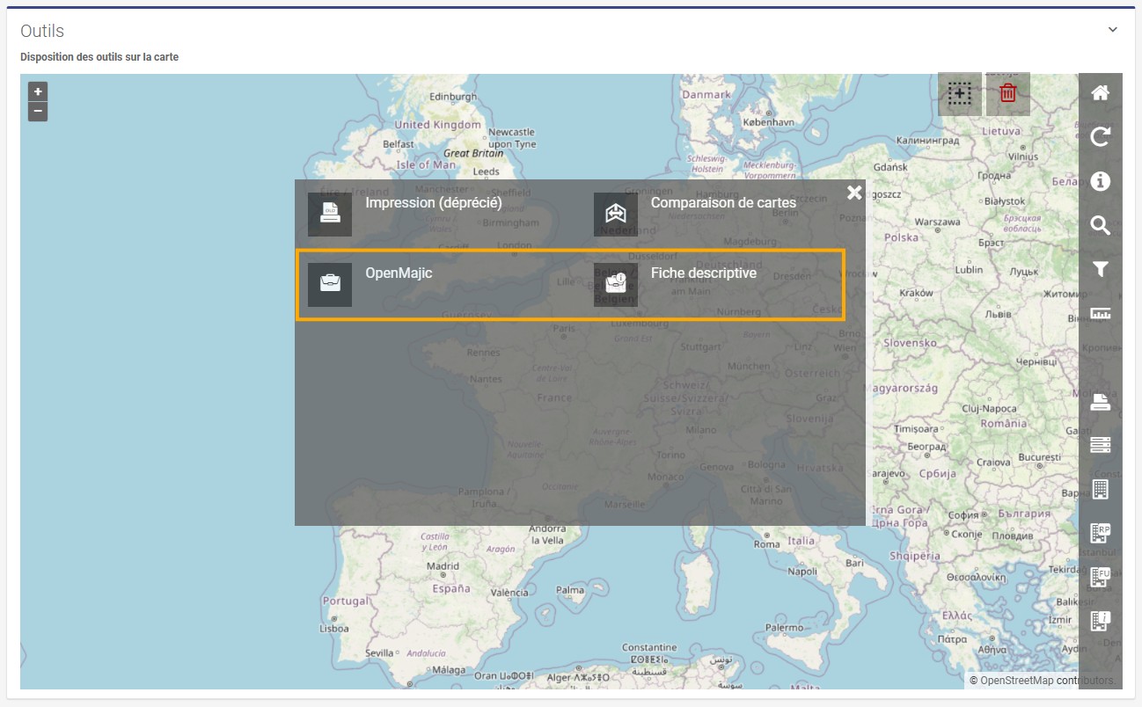Click the Comparaison de cartes icon
This screenshot has height=707, width=1142.
click(616, 215)
